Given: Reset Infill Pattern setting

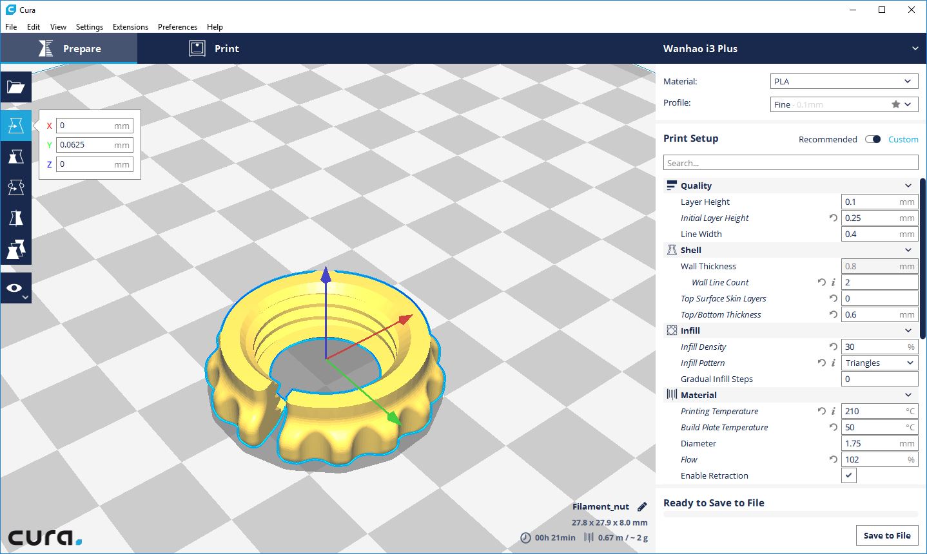Looking at the screenshot, I should pos(821,363).
